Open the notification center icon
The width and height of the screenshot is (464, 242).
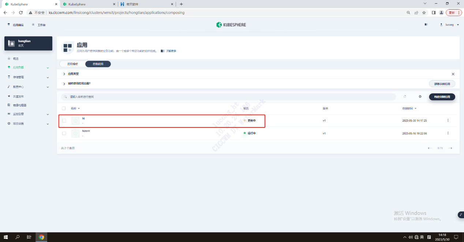click(x=456, y=237)
